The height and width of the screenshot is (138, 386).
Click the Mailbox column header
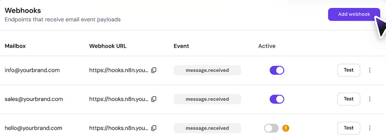coord(15,46)
